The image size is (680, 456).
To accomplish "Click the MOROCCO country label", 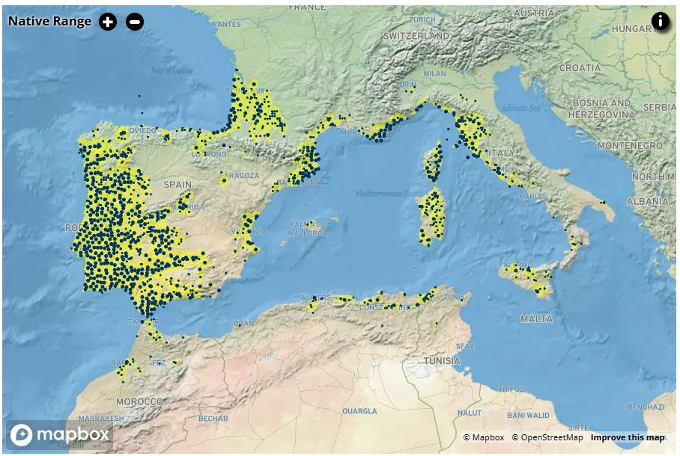I will 139,401.
